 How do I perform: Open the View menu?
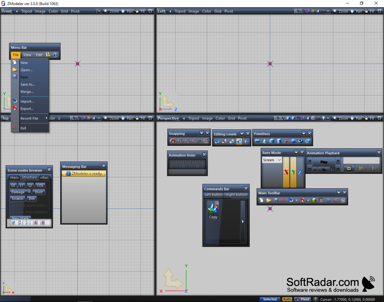pos(27,55)
